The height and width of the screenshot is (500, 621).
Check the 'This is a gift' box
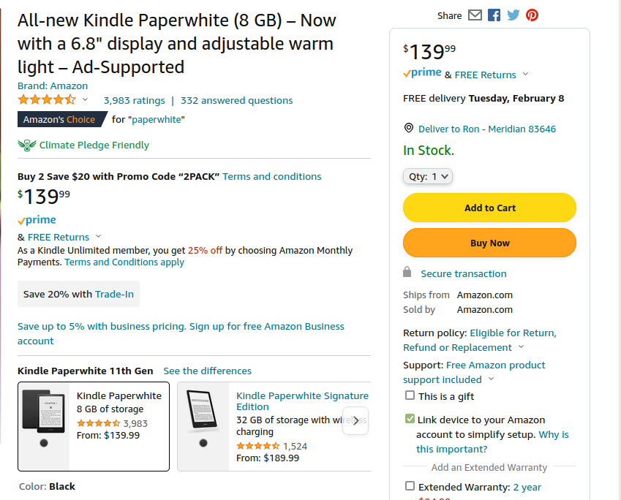(x=410, y=395)
